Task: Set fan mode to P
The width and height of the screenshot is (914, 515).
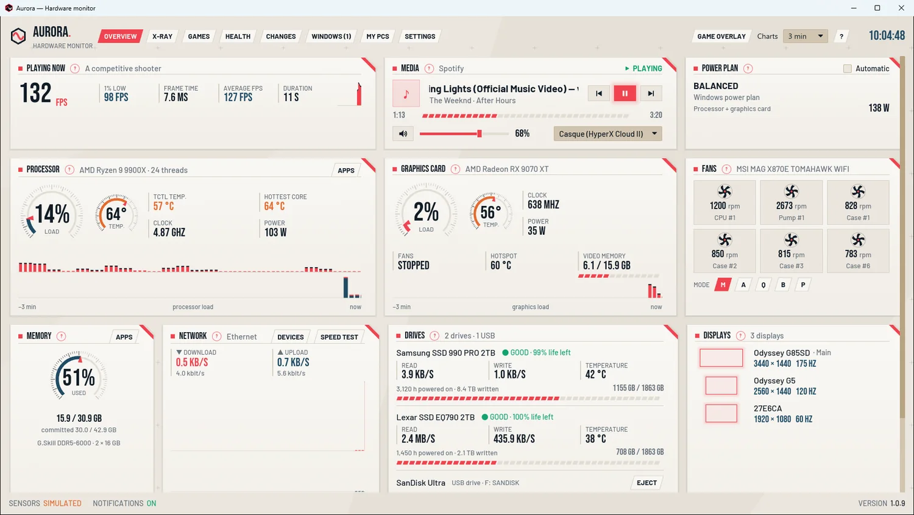Action: point(803,285)
